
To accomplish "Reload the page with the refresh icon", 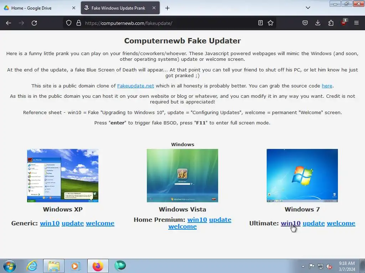I will point(34,23).
